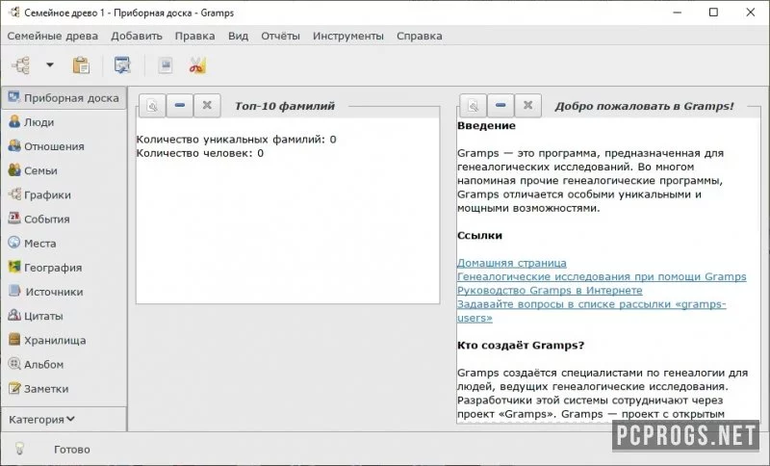Open the Добавить menu

137,36
